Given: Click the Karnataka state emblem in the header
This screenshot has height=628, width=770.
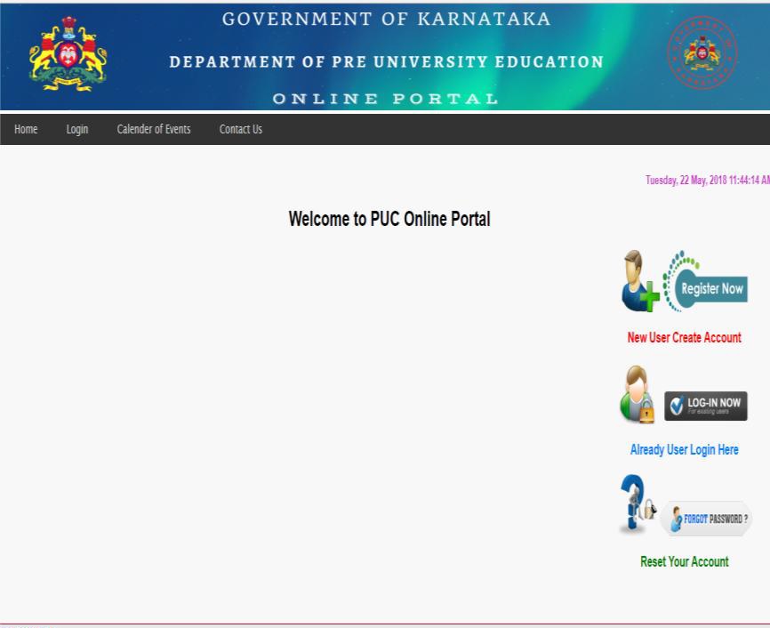Looking at the screenshot, I should (68, 55).
